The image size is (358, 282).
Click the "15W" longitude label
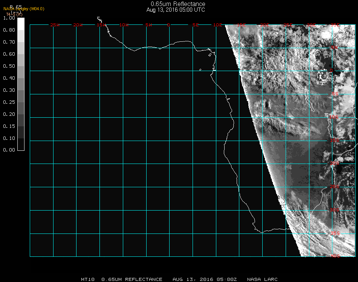click(x=101, y=25)
